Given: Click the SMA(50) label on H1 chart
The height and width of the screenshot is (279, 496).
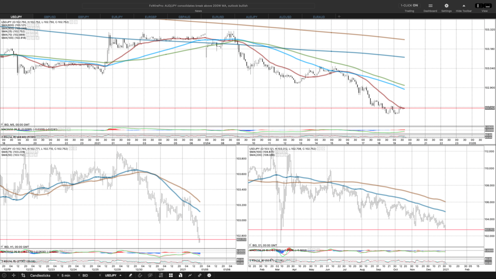Looking at the screenshot, I should (x=13, y=155).
